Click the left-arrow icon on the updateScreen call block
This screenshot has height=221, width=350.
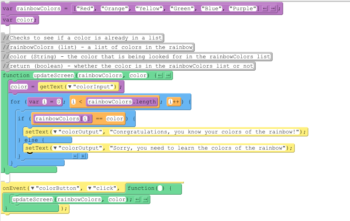click(x=137, y=199)
